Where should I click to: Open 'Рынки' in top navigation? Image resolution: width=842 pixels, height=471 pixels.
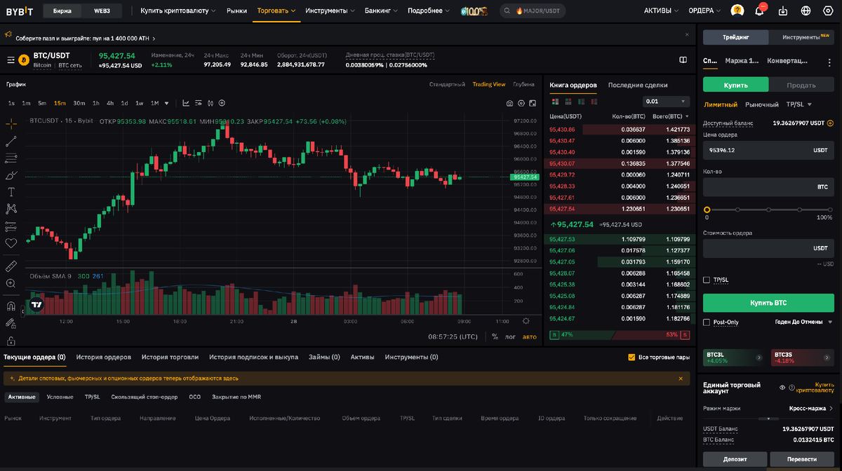pyautogui.click(x=237, y=11)
